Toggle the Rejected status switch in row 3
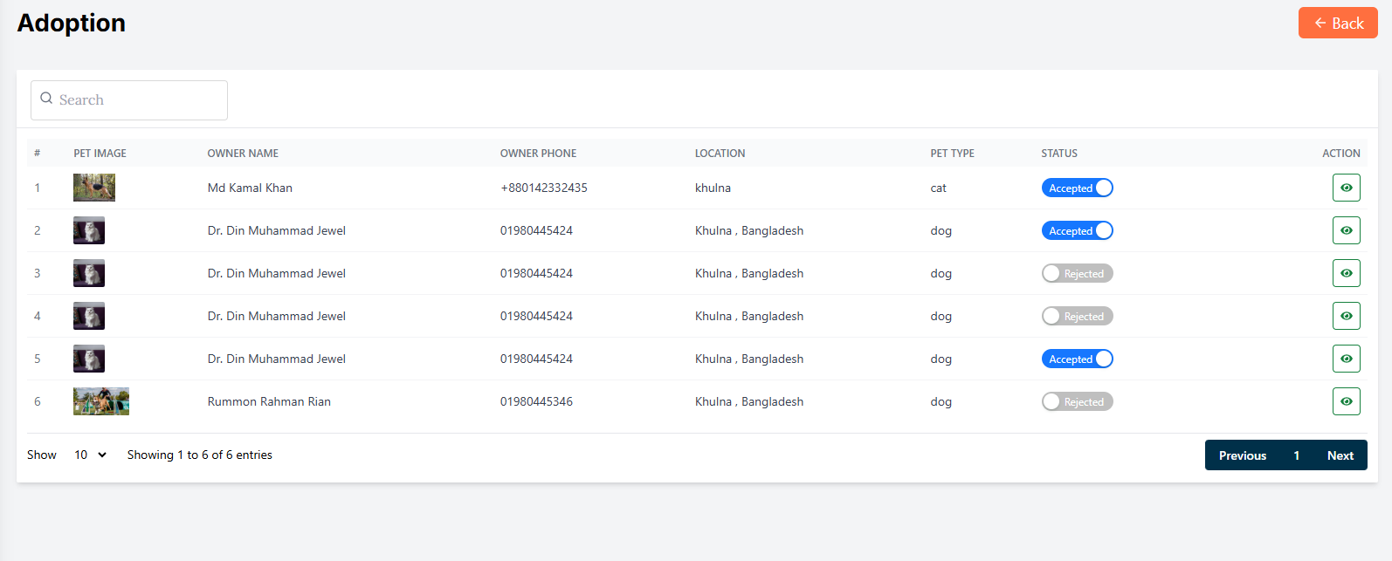Viewport: 1392px width, 561px height. [1077, 273]
